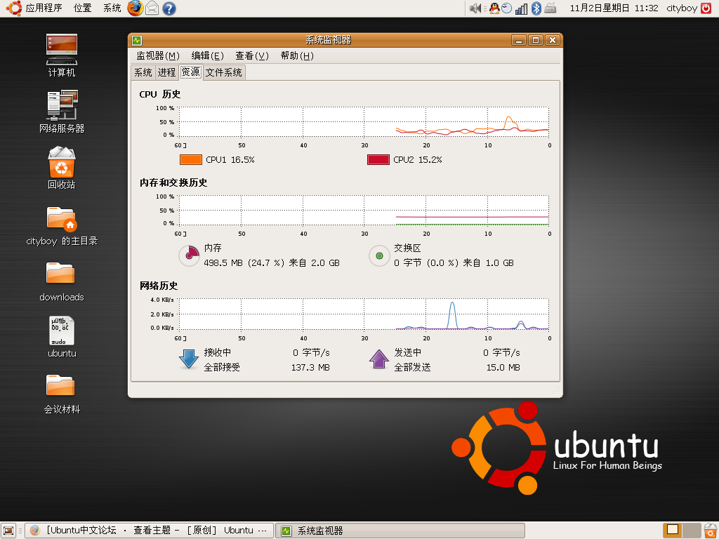The width and height of the screenshot is (719, 539).
Task: Click the red power shutdown icon
Action: [706, 8]
